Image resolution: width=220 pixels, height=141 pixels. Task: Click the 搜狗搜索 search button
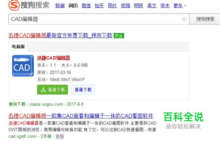pos(205,19)
